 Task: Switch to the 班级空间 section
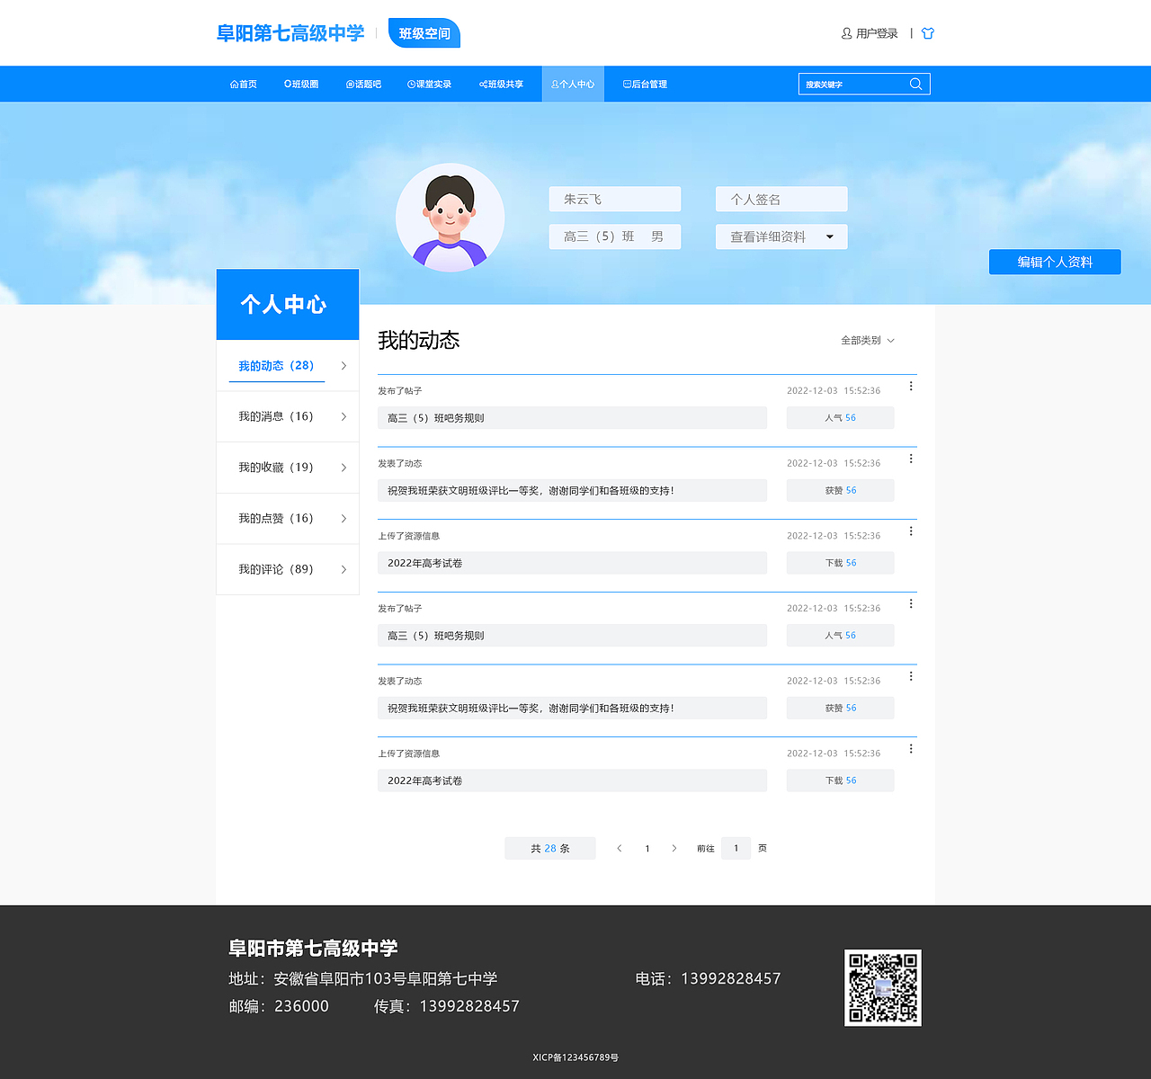tap(424, 32)
